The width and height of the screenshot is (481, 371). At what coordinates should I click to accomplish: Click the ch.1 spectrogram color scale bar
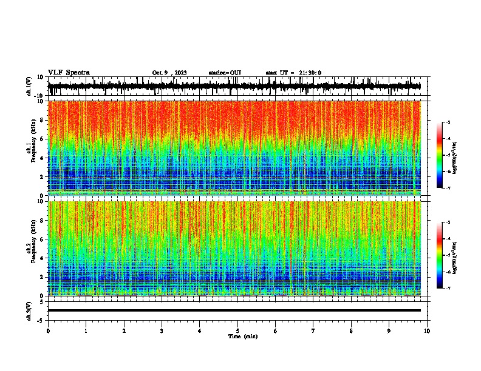[x=440, y=155]
